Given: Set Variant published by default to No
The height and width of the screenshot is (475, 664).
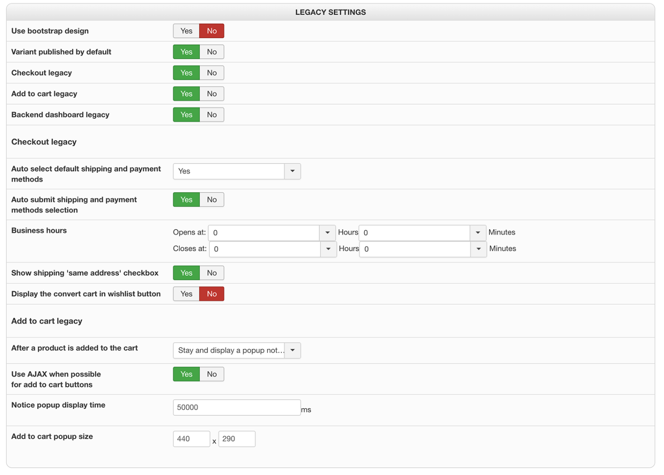Looking at the screenshot, I should [212, 52].
